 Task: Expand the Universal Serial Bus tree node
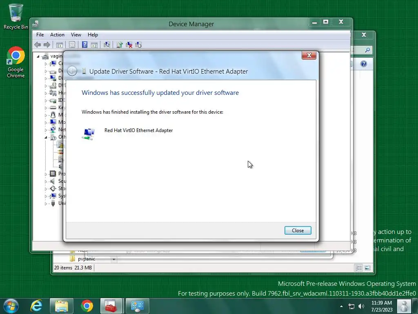(46, 204)
